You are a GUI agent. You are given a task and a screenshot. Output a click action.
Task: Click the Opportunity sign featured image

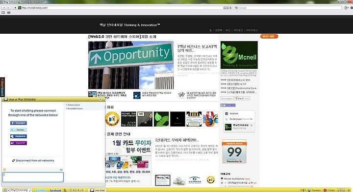[131, 65]
